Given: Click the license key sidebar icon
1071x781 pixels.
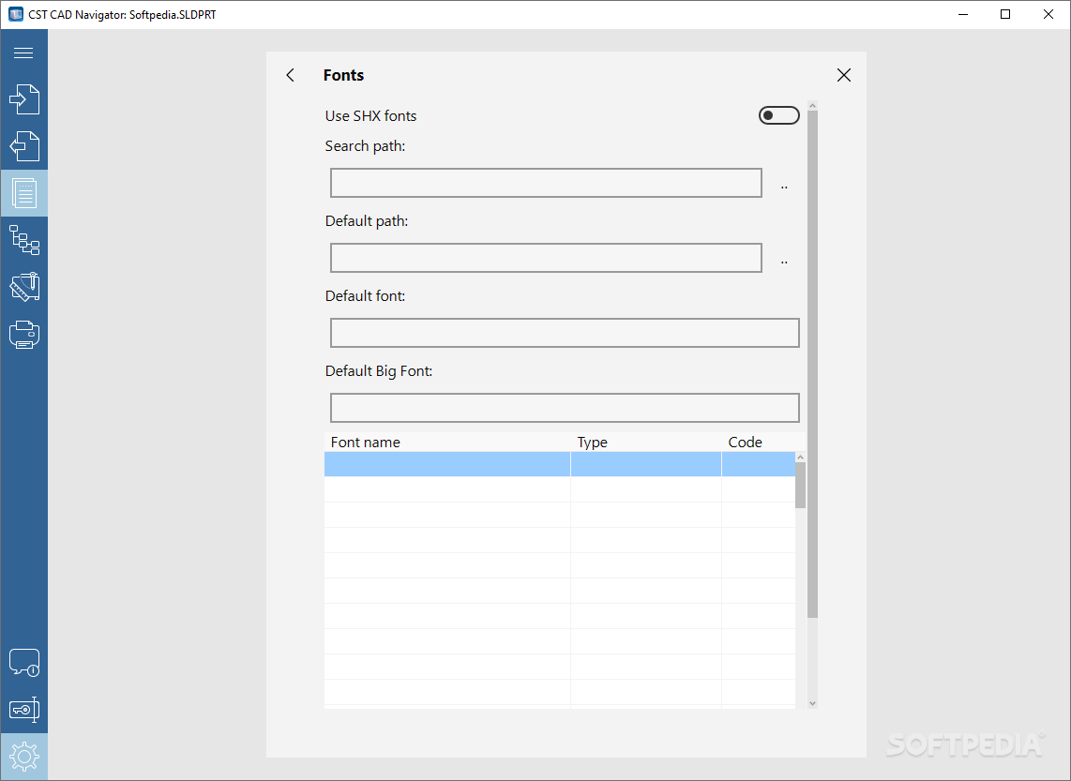Looking at the screenshot, I should pyautogui.click(x=23, y=710).
